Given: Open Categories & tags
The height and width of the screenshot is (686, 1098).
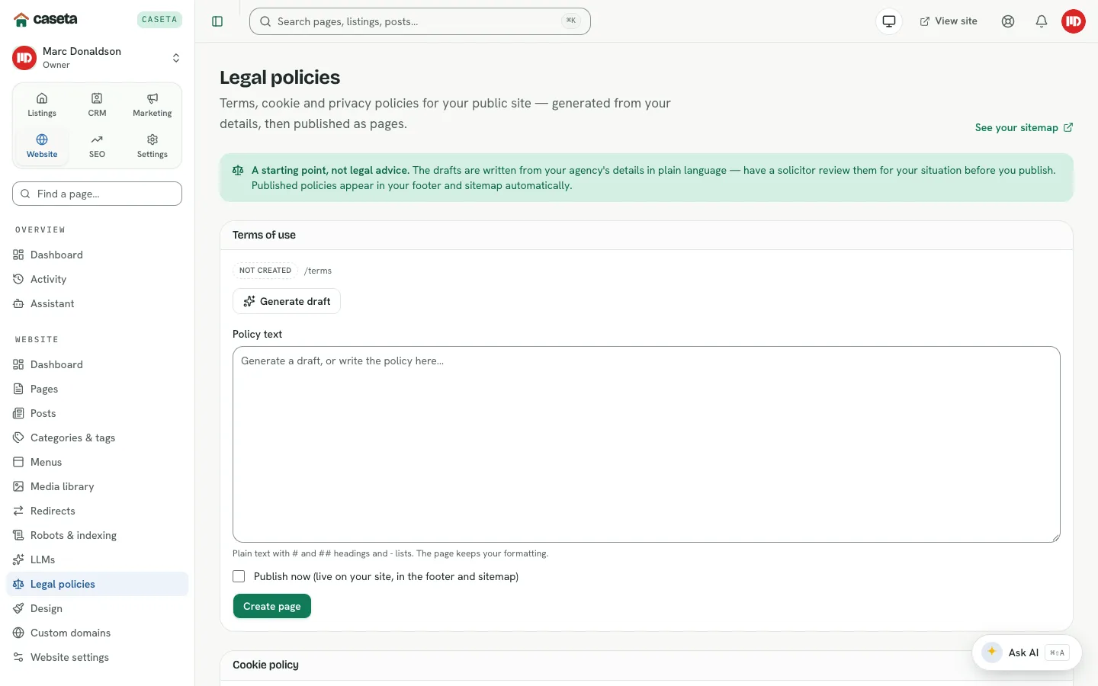Looking at the screenshot, I should point(97,438).
